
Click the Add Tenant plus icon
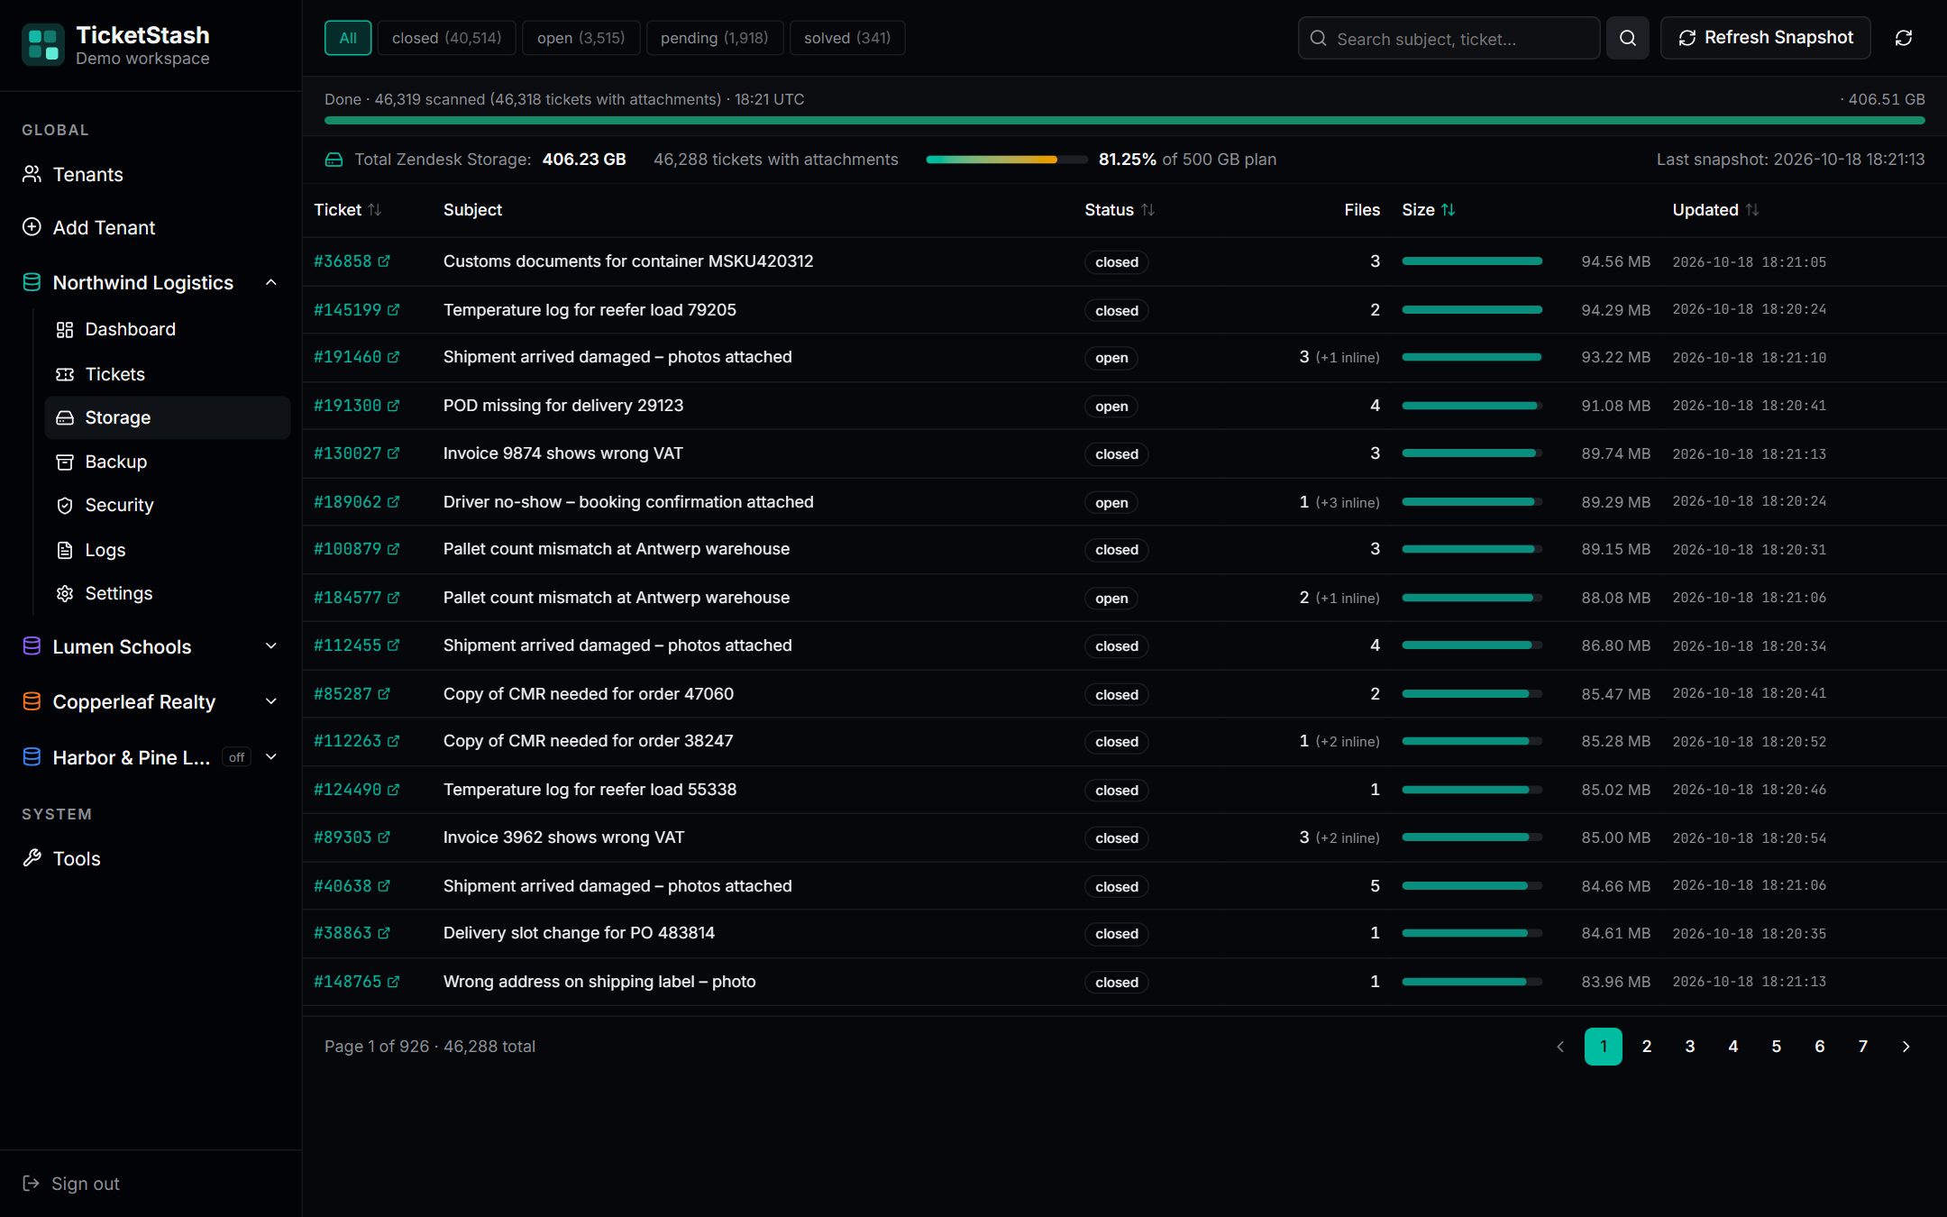click(32, 227)
